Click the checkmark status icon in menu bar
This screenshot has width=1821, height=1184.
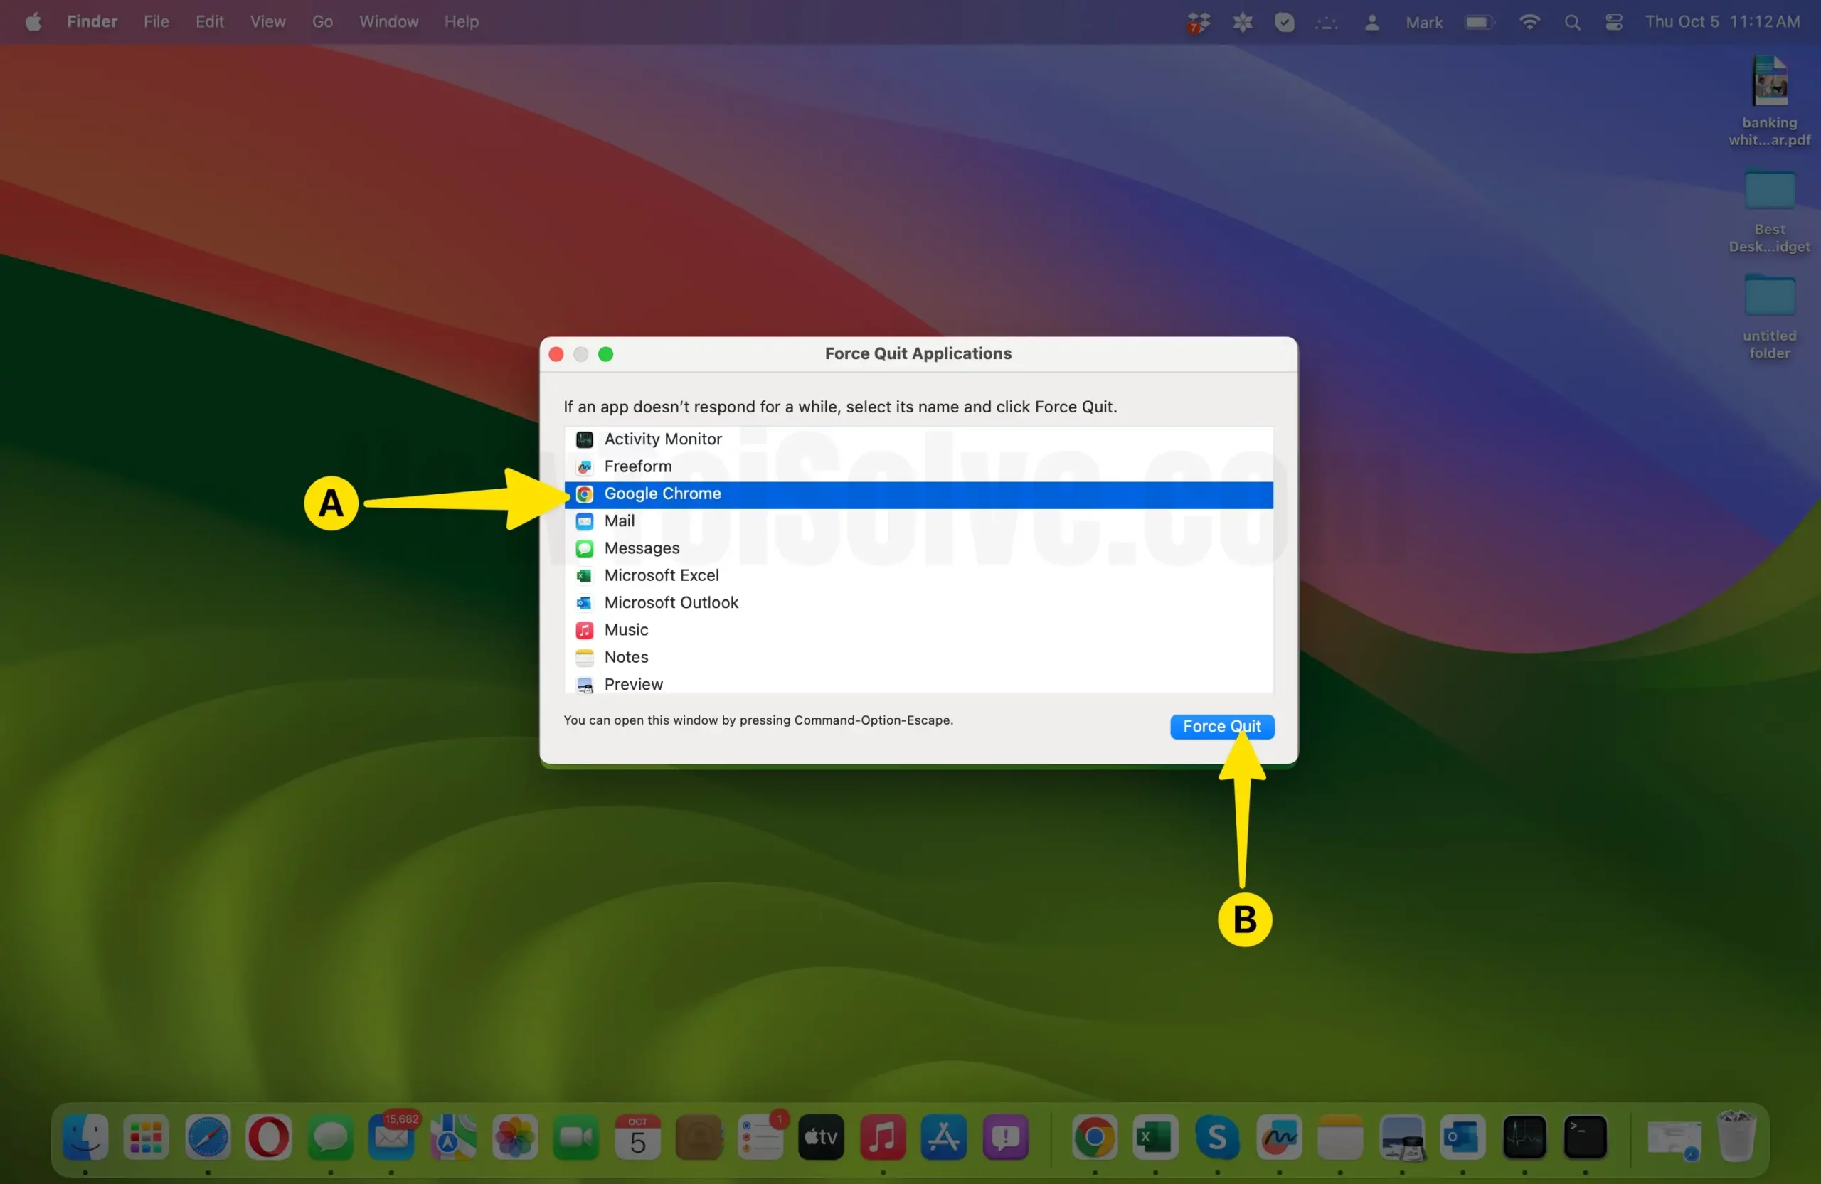tap(1284, 23)
